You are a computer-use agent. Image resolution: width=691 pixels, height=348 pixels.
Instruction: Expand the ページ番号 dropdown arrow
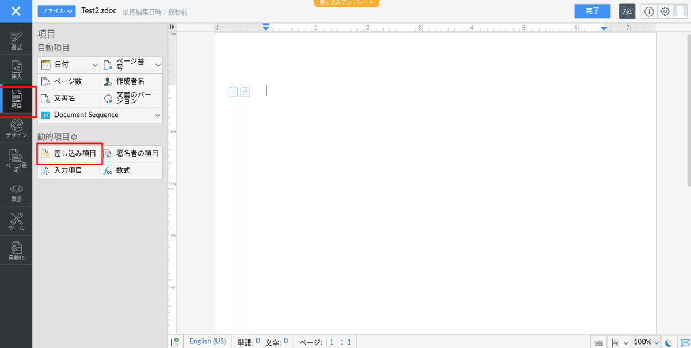coord(158,65)
